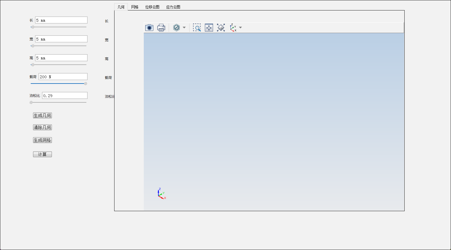Switch to the 几何 tab

121,7
